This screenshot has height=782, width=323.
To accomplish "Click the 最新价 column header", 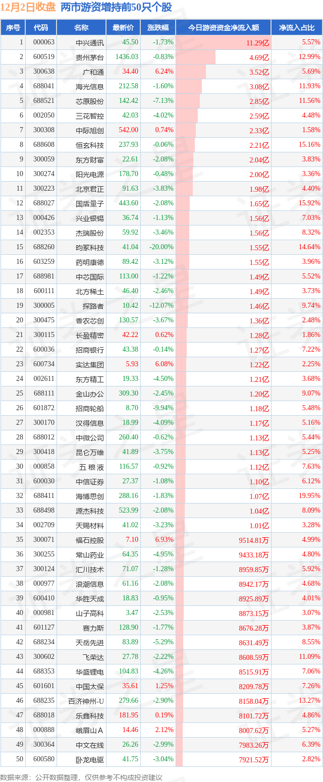I will [x=123, y=28].
